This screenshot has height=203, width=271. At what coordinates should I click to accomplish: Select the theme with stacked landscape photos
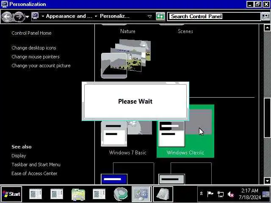pos(126,59)
